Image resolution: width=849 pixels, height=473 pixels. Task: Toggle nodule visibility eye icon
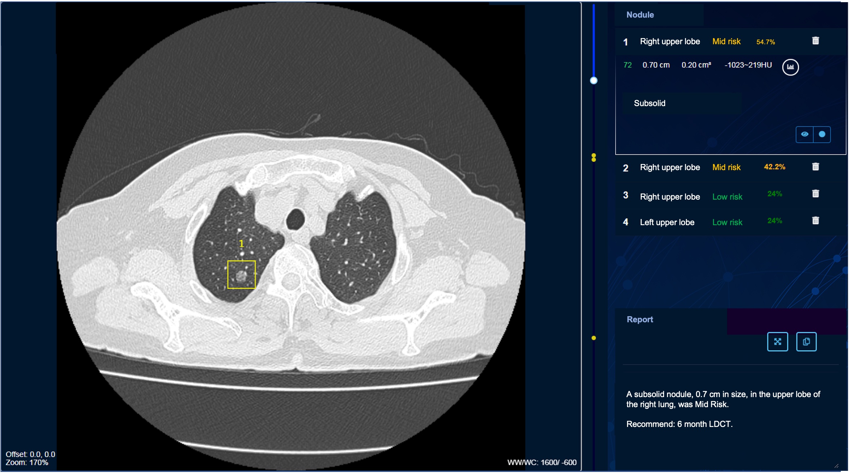(x=804, y=134)
